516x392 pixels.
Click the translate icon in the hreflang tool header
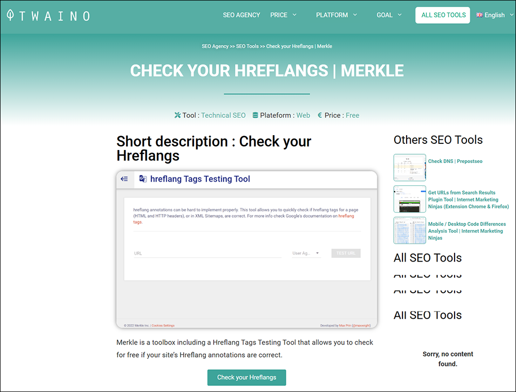(x=143, y=179)
